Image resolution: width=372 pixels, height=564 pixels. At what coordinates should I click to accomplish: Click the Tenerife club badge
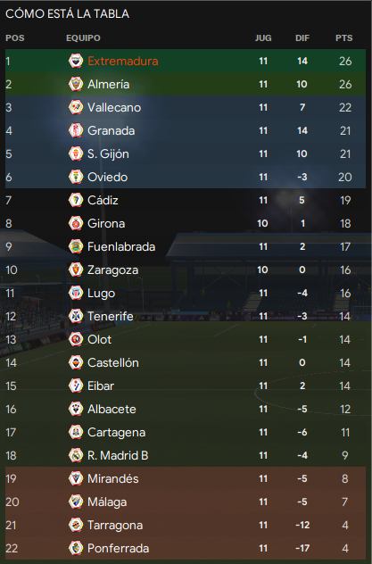(76, 316)
